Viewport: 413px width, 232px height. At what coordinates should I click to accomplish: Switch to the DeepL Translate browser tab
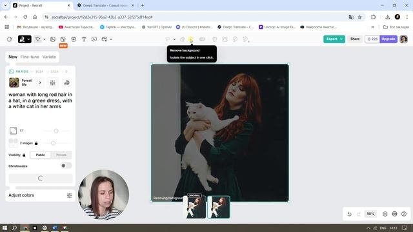coord(105,5)
